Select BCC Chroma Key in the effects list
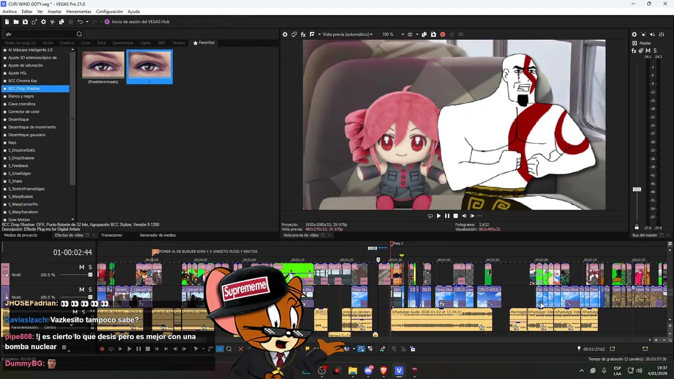The image size is (674, 379). pos(23,81)
